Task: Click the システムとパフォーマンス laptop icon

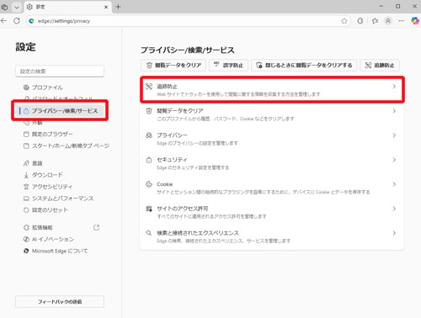Action: (x=26, y=199)
